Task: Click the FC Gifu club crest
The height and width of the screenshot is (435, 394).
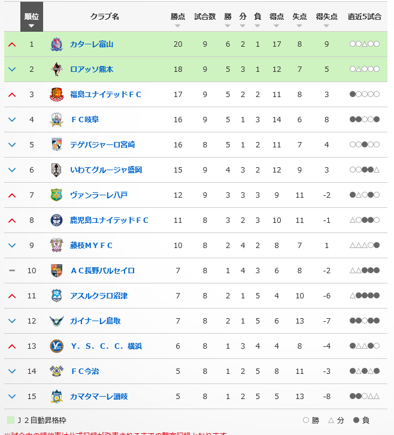Action: click(x=56, y=120)
